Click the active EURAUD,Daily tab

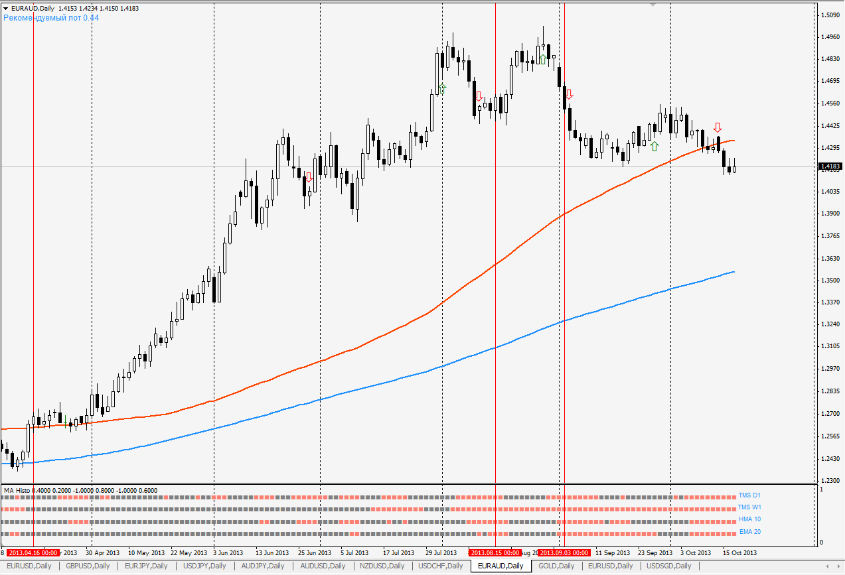click(500, 566)
